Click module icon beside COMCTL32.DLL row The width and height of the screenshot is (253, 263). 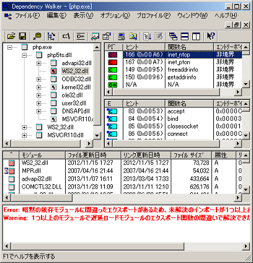tap(12, 187)
